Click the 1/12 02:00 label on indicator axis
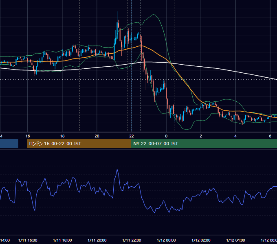 click(x=201, y=240)
